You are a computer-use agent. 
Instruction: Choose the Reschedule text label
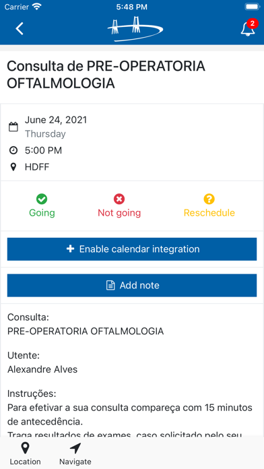209,213
